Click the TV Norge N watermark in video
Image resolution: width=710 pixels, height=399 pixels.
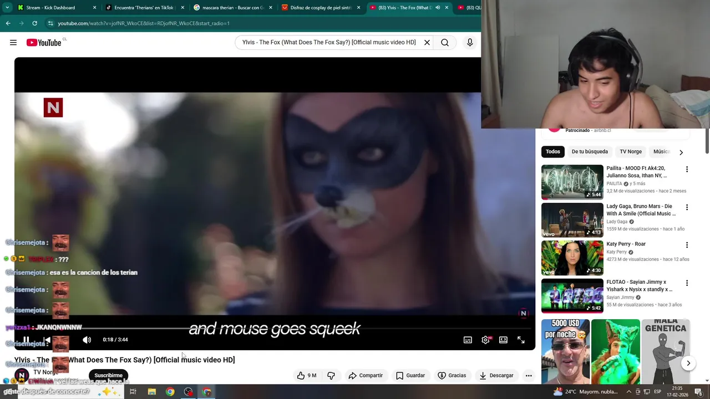[x=523, y=314]
